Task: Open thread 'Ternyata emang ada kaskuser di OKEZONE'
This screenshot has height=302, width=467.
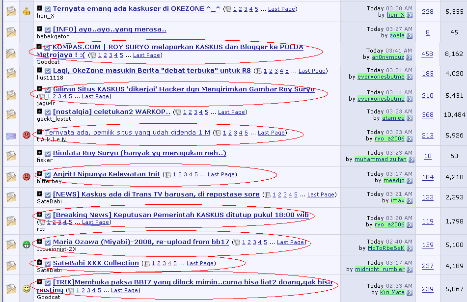Action: (137, 9)
